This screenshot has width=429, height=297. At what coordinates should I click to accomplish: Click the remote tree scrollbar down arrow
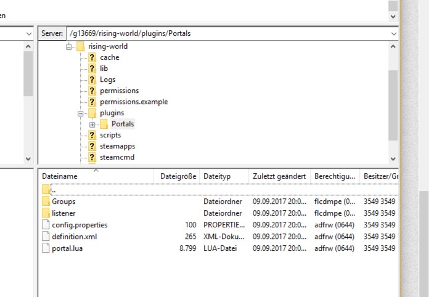tap(393, 157)
